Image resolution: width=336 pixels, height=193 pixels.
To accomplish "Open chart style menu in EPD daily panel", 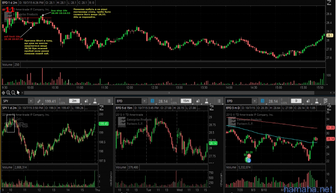I will coord(308,101).
